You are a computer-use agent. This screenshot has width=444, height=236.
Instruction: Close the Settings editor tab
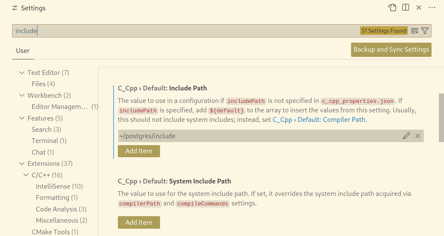click(419, 8)
